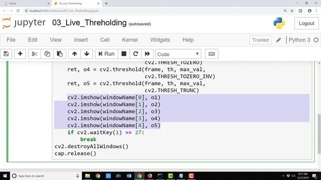
Task: Move selected cell up arrow
Action: point(75,54)
